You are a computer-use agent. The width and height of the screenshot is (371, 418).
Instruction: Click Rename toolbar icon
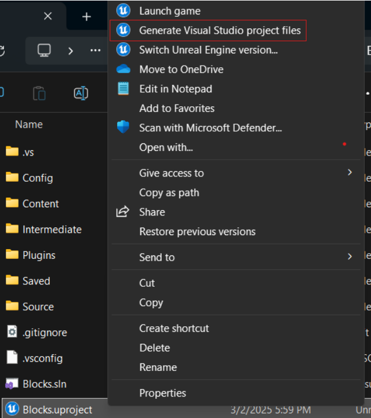[x=81, y=93]
